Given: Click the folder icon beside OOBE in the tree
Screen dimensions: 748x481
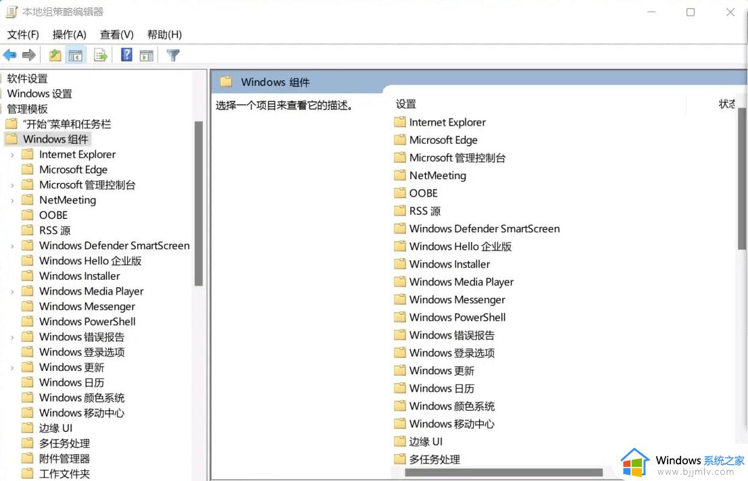Looking at the screenshot, I should (28, 215).
